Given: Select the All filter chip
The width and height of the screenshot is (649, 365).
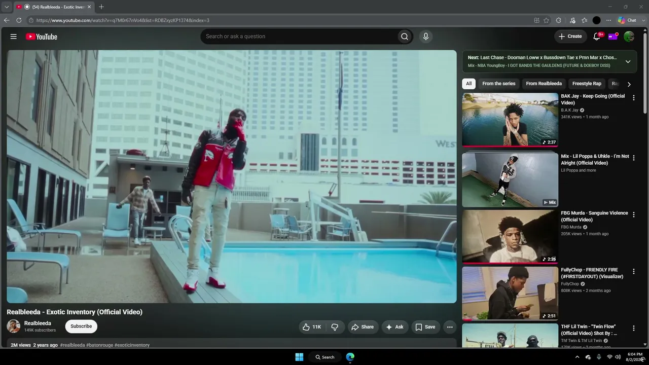Looking at the screenshot, I should 468,84.
